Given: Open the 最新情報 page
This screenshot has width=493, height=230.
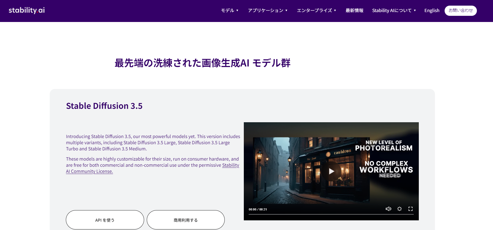Looking at the screenshot, I should click(x=354, y=10).
